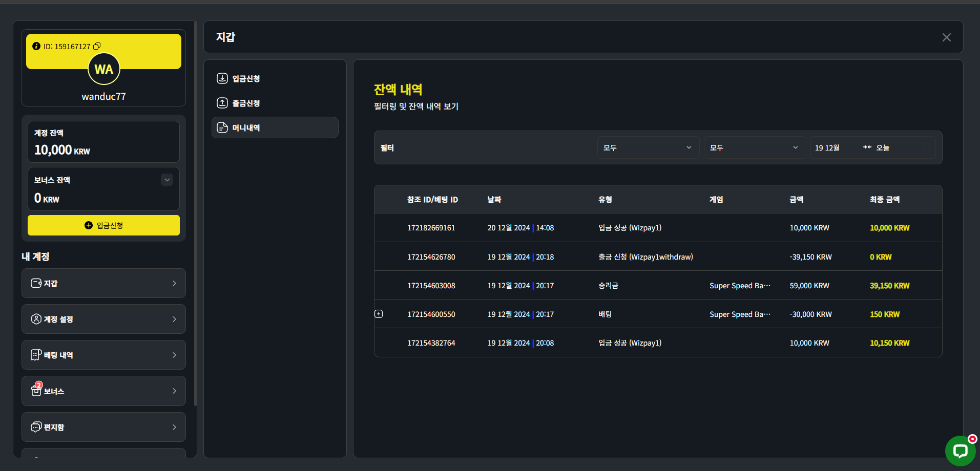Close the 지갑 panel
Image resolution: width=980 pixels, height=471 pixels.
tap(947, 37)
